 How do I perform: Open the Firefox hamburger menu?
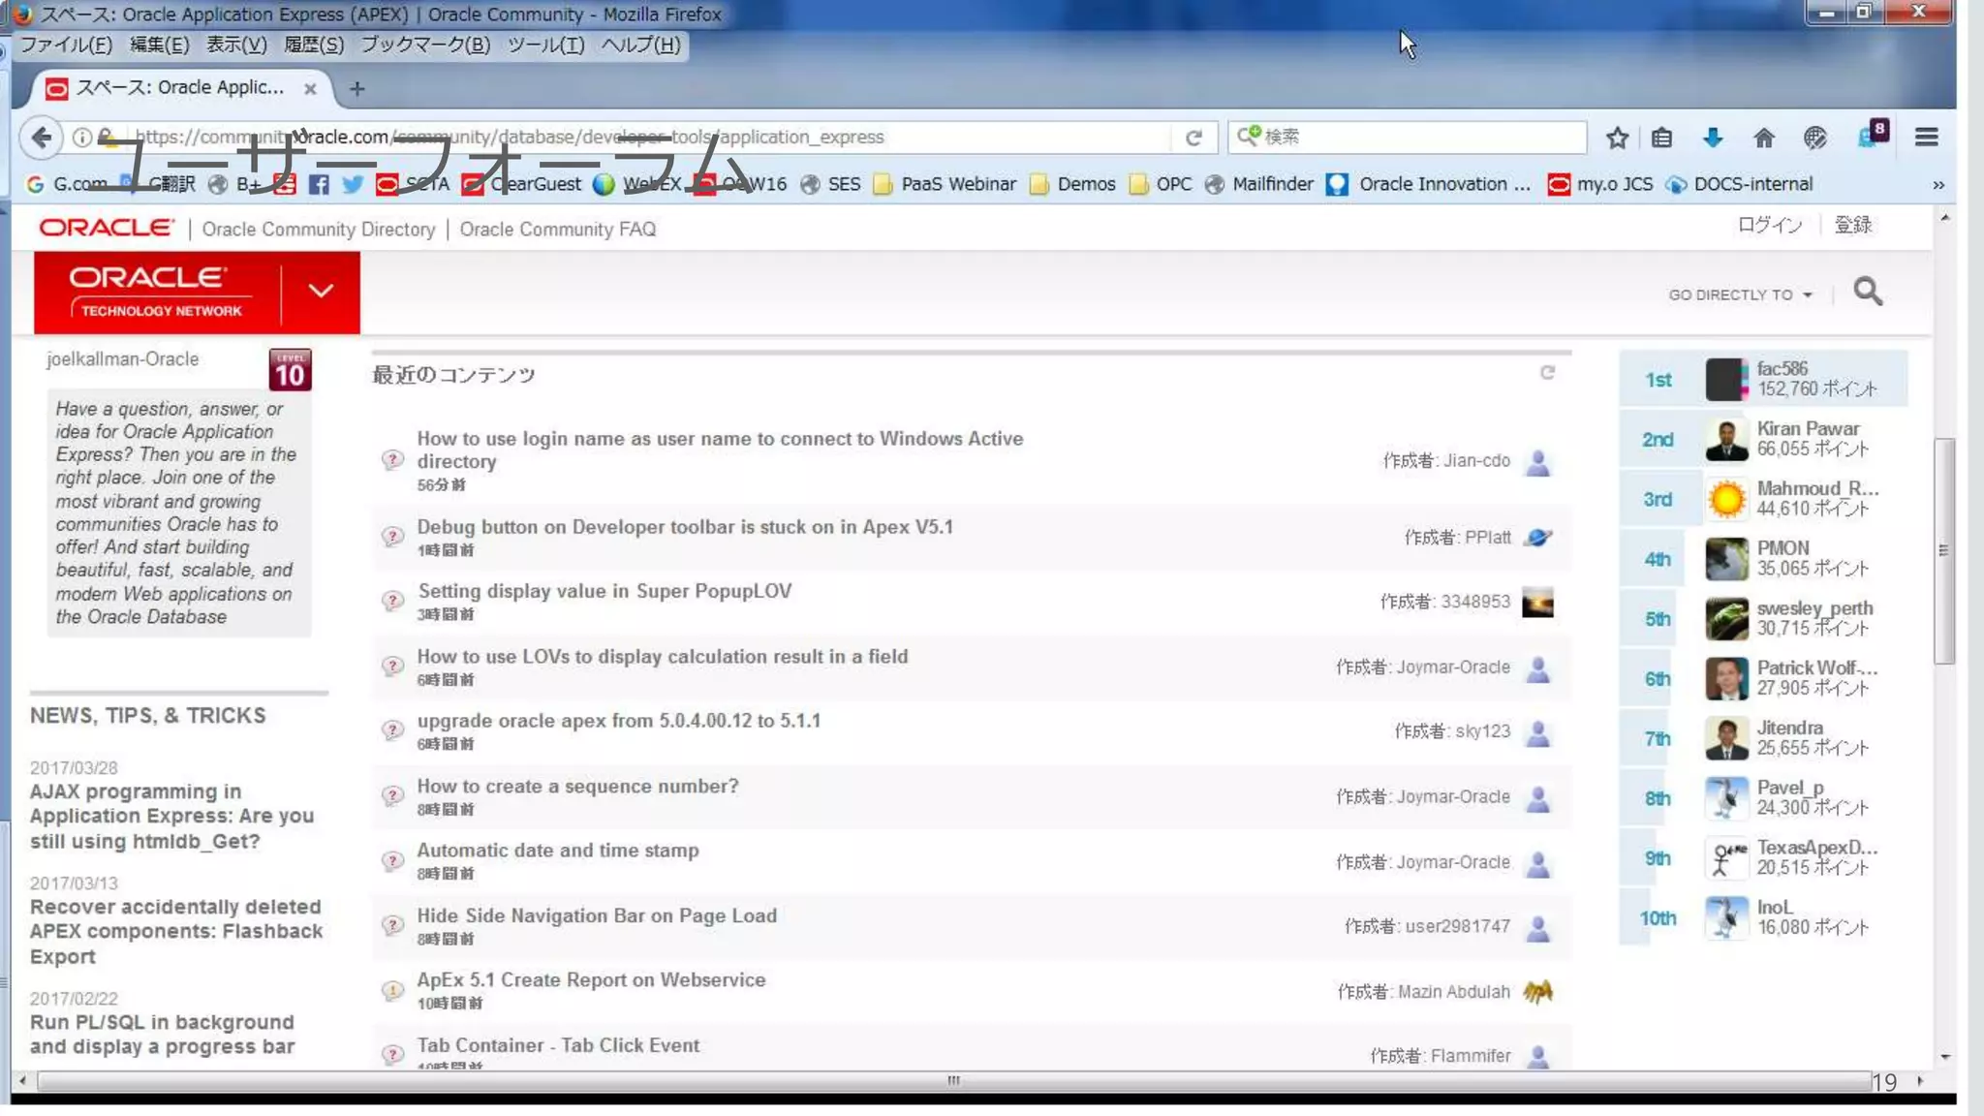coord(1926,138)
